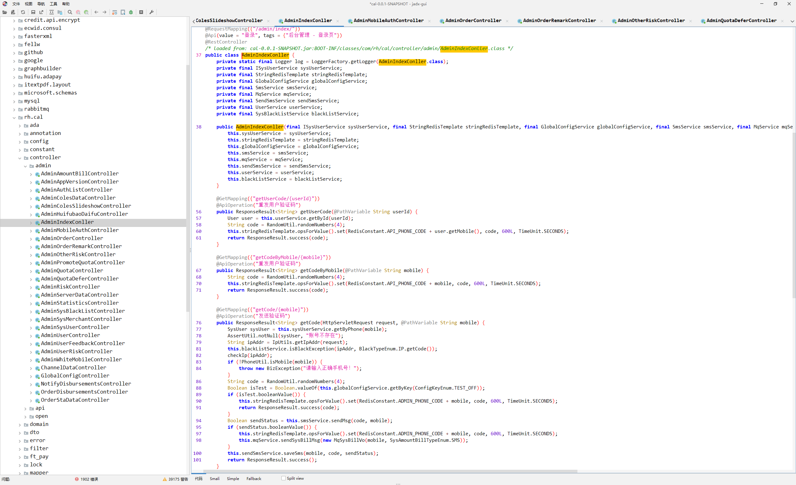Screen dimensions: 796x485
Task: Toggle sync with editor icon
Action: (51, 12)
